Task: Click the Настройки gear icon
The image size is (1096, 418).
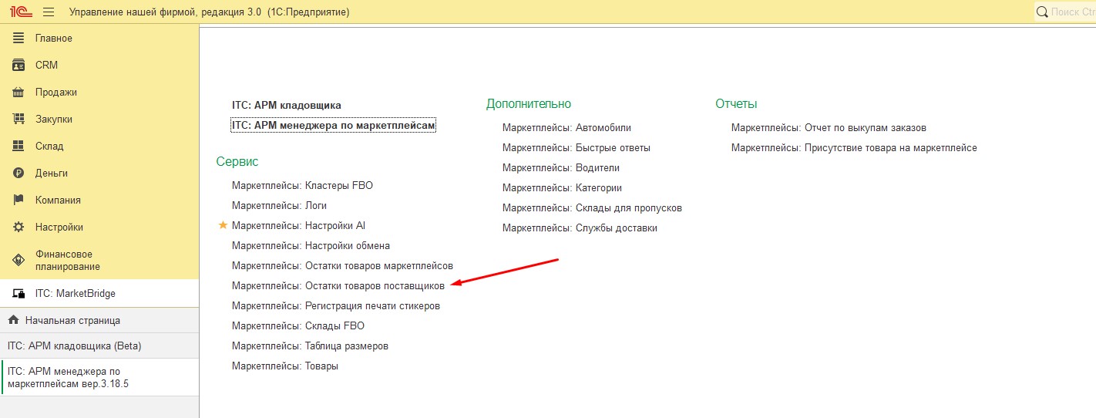Action: [18, 228]
